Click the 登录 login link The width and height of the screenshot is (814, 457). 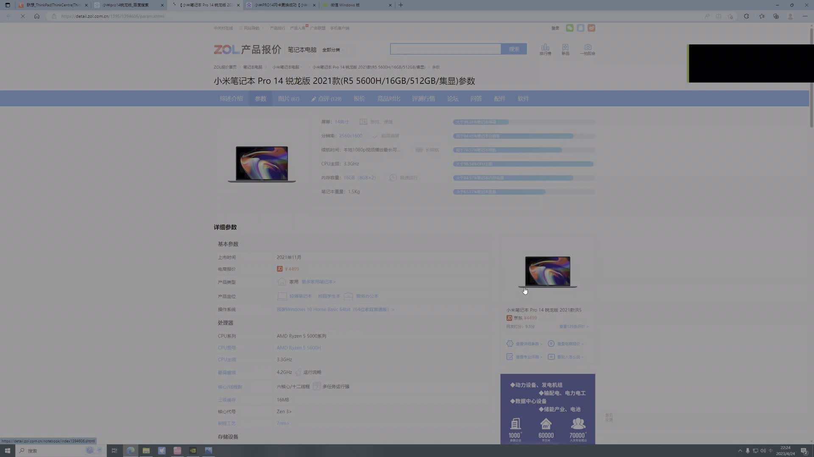click(555, 28)
